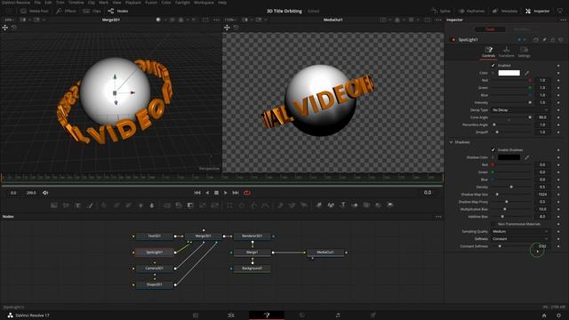Add a Blur node from the toolbar
569x320 pixels.
click(x=152, y=205)
